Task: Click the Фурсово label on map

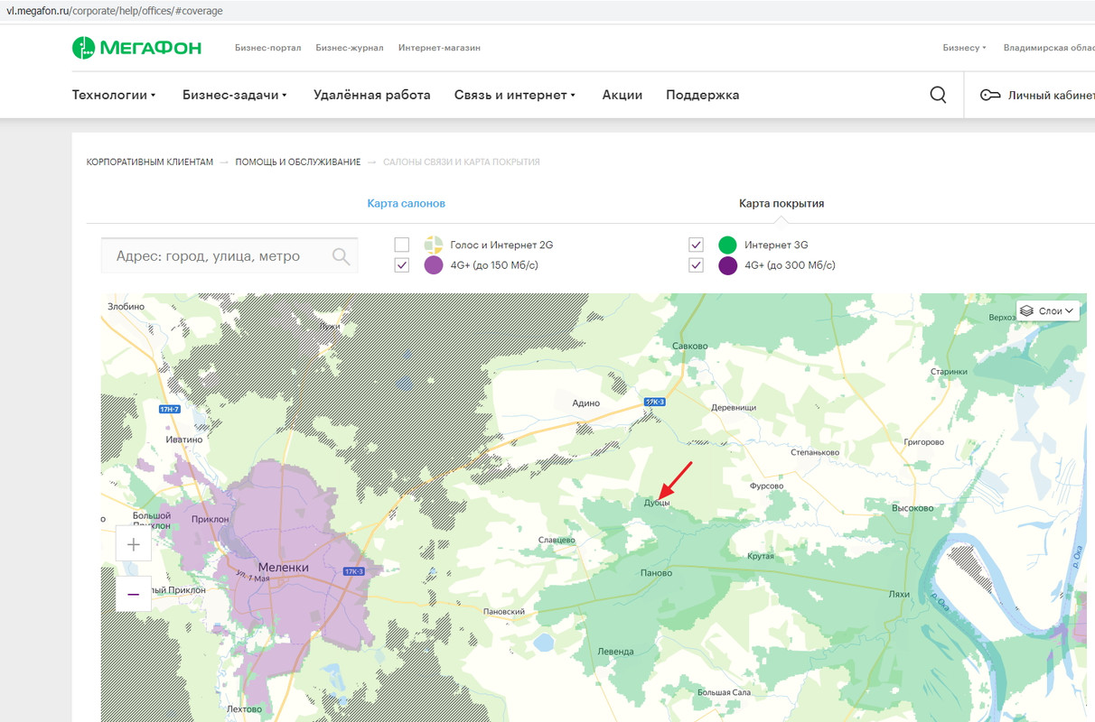Action: [767, 486]
